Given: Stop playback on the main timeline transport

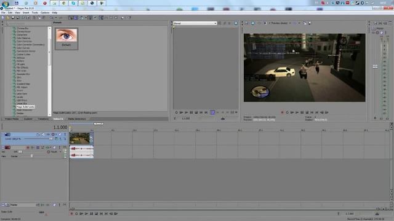Looking at the screenshot, I should coord(96,214).
